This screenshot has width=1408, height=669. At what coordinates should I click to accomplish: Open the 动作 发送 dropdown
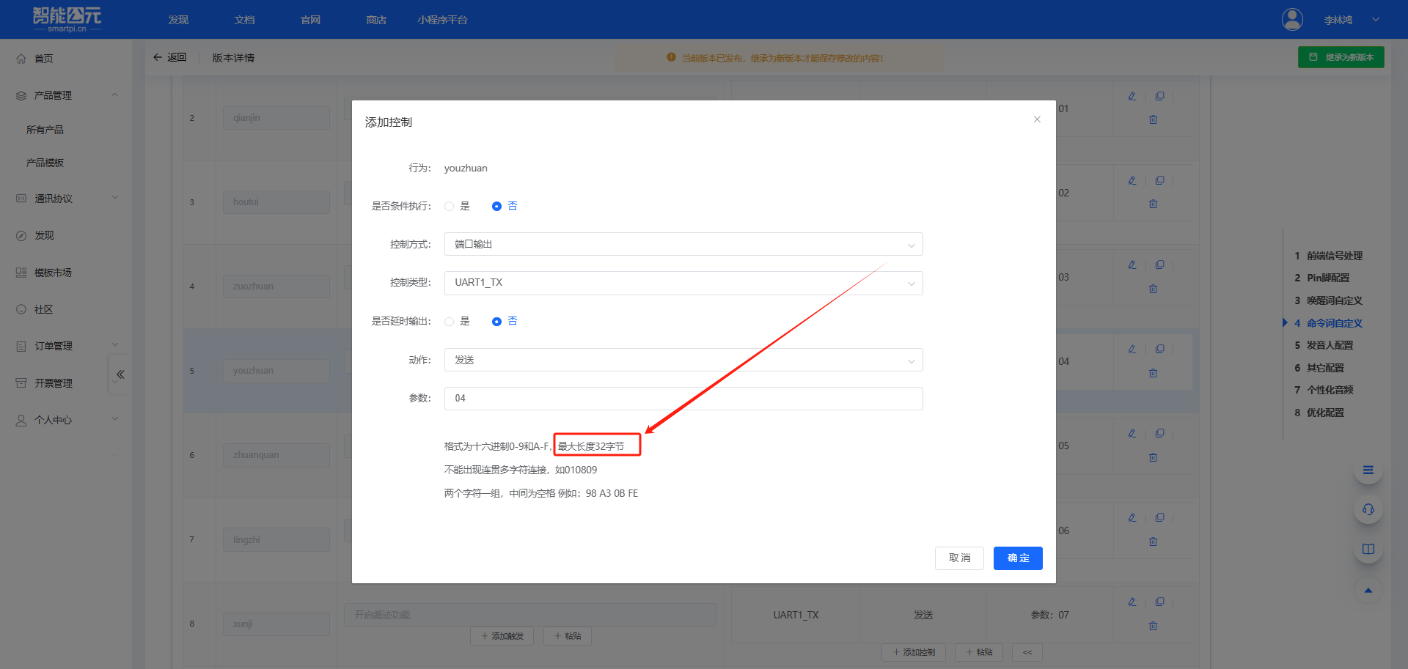coord(683,361)
